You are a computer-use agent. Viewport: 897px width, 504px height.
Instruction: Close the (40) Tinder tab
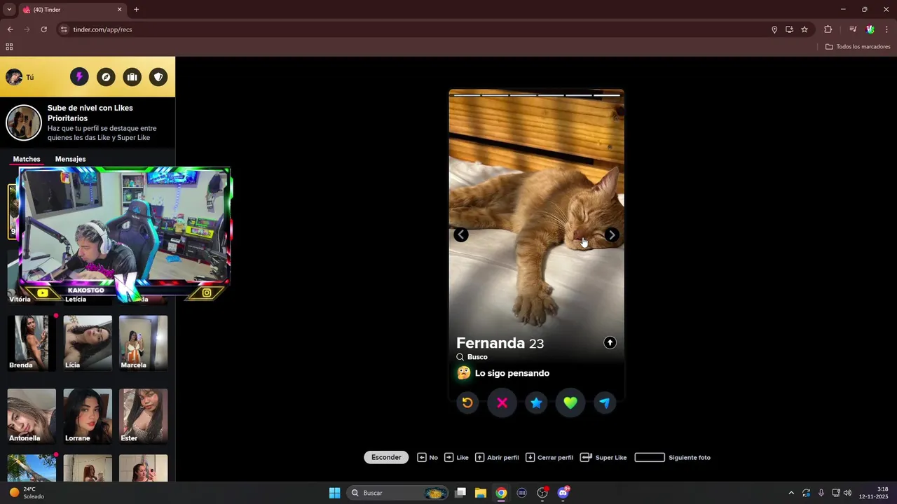point(119,10)
